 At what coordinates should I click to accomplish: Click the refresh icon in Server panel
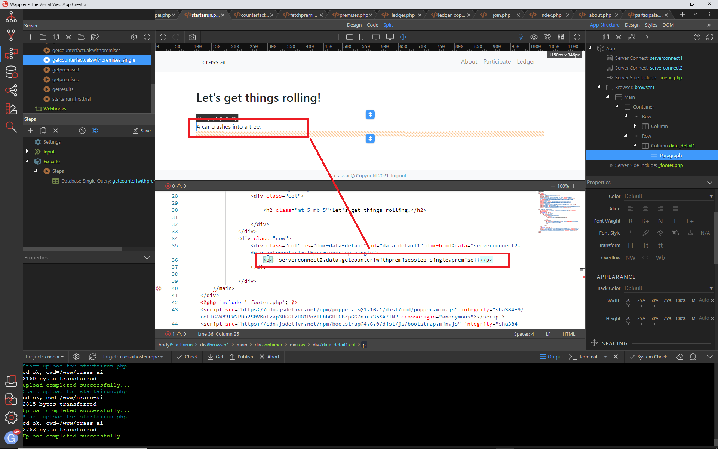click(147, 37)
